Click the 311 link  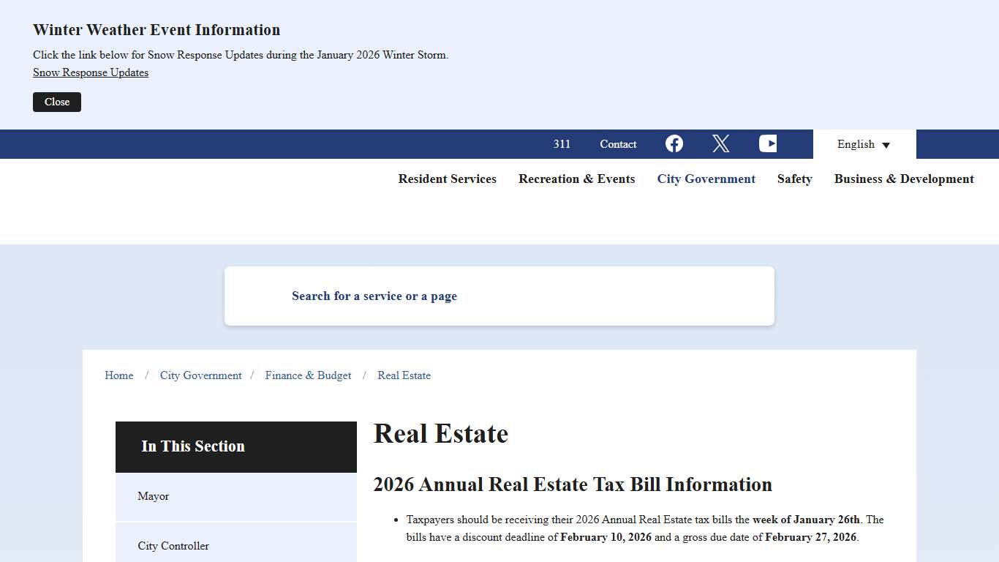[562, 144]
